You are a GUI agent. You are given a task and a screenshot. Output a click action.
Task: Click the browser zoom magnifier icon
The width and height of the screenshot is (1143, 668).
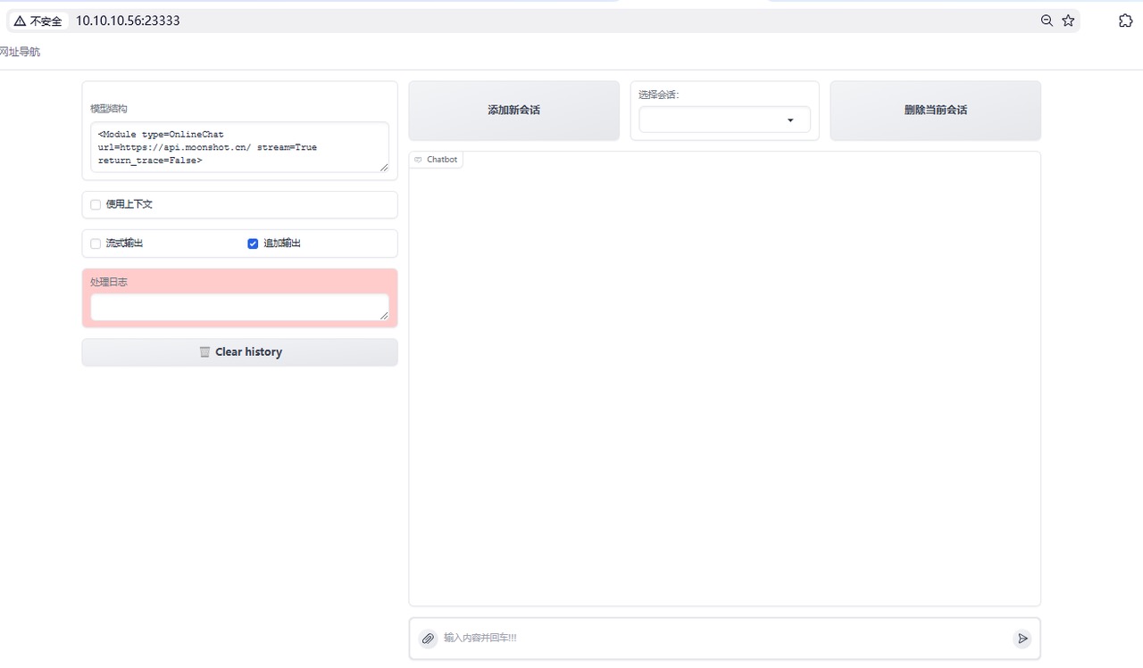[x=1047, y=21]
